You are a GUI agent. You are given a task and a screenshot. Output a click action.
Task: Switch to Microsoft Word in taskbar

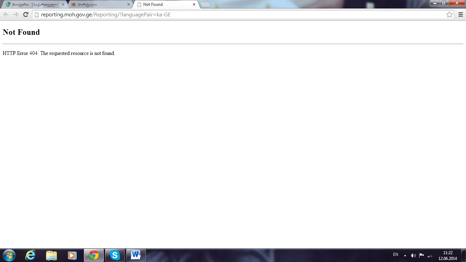coord(136,255)
